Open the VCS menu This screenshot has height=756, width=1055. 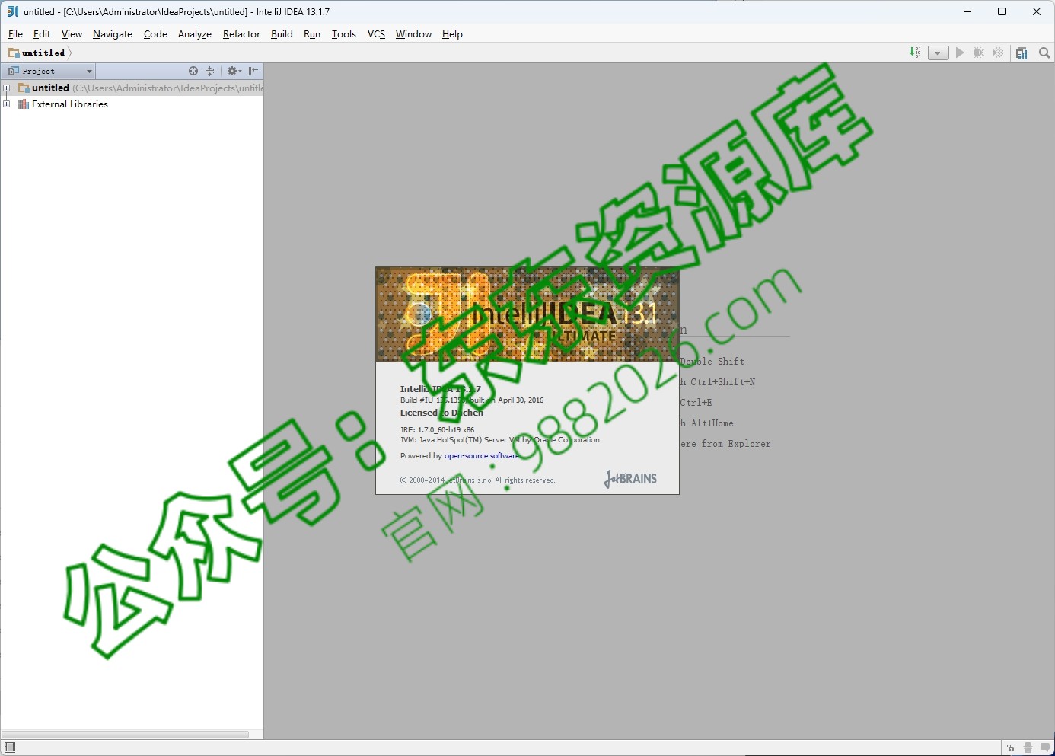coord(376,34)
